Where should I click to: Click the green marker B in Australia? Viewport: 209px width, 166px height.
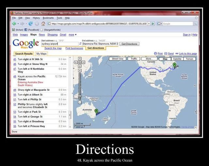click(x=96, y=112)
